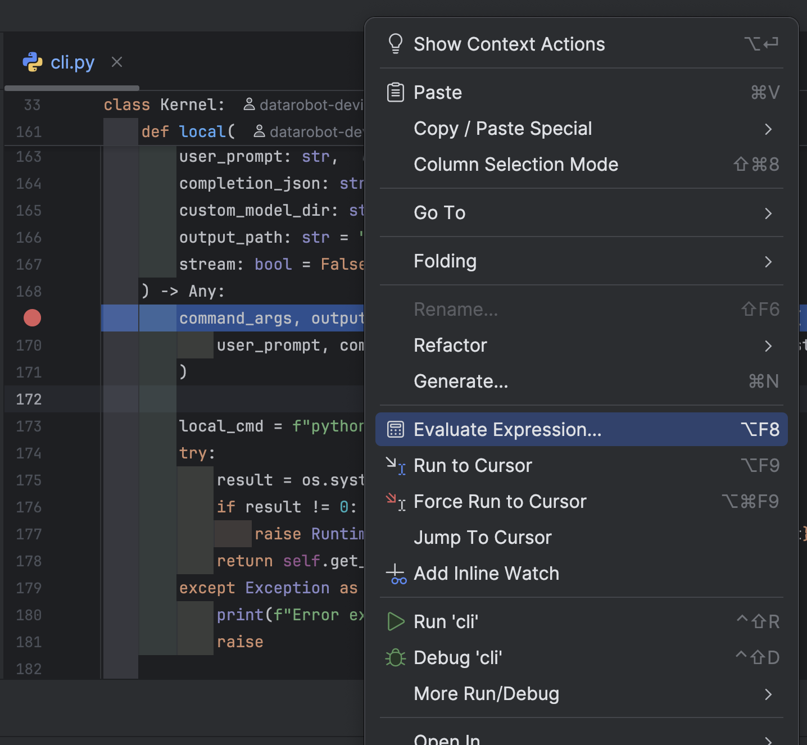
Task: Click the Add Inline Watch glasses icon
Action: (396, 574)
